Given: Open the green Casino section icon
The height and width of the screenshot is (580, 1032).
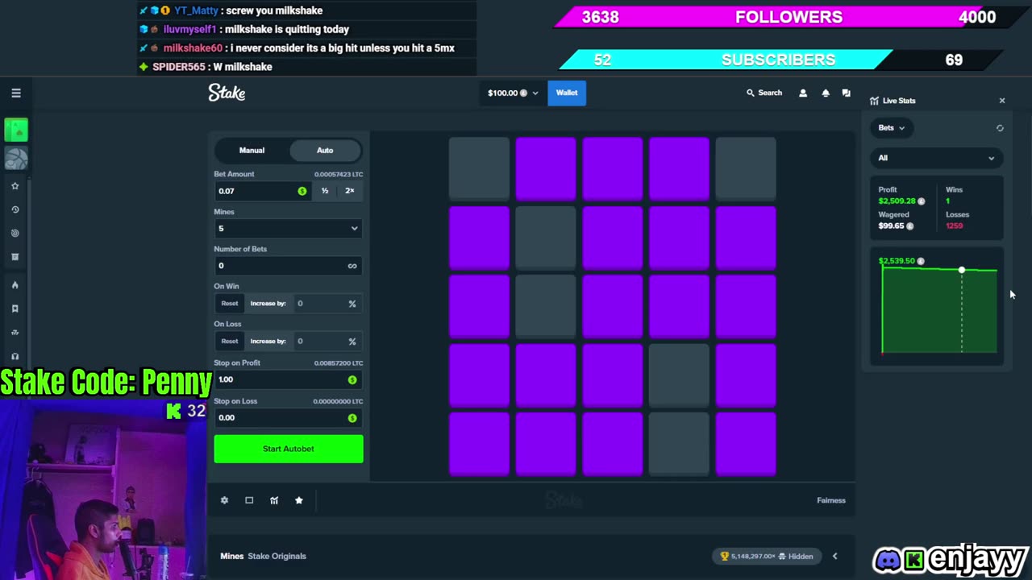Looking at the screenshot, I should click(x=16, y=130).
